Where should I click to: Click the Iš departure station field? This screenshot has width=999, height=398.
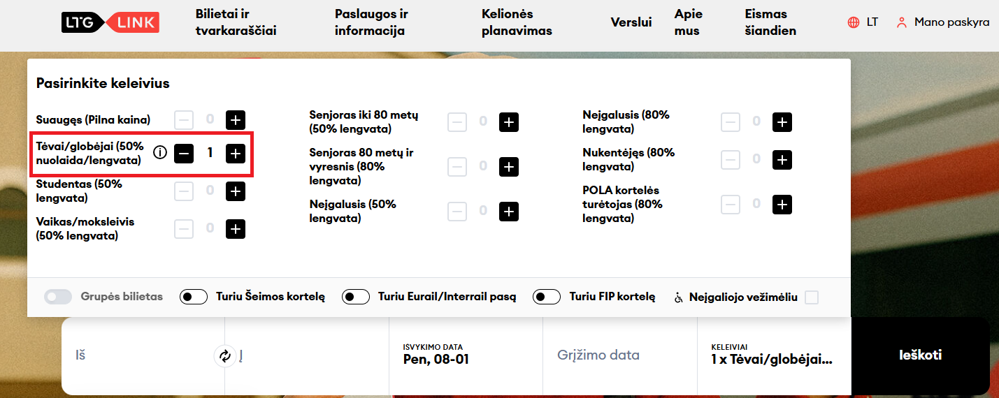[140, 355]
